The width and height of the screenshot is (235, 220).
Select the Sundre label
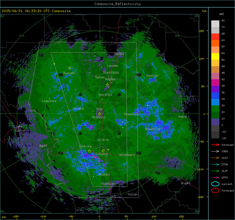(79, 109)
